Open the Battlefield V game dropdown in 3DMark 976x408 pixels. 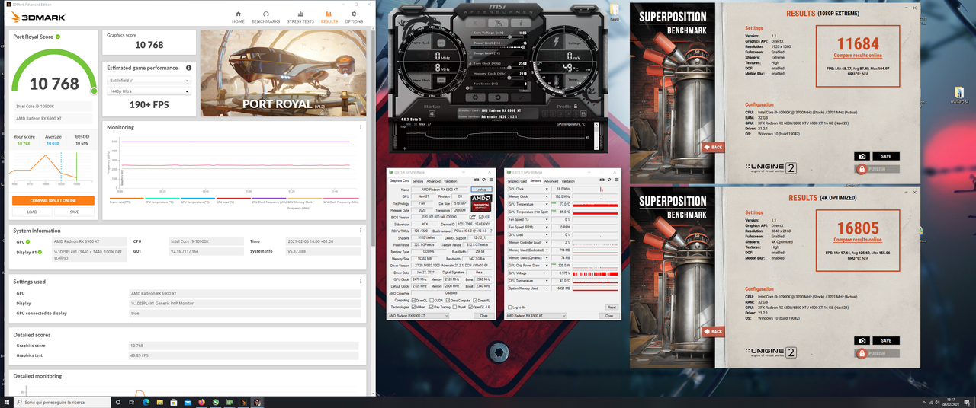coord(148,80)
